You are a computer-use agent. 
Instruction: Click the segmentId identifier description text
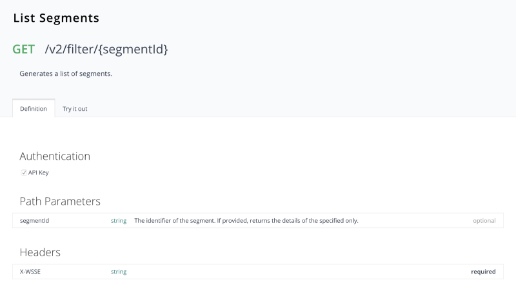click(246, 221)
